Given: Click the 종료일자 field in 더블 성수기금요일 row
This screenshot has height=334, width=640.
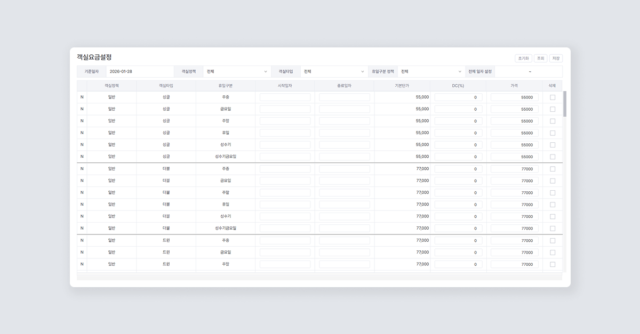Looking at the screenshot, I should [345, 228].
